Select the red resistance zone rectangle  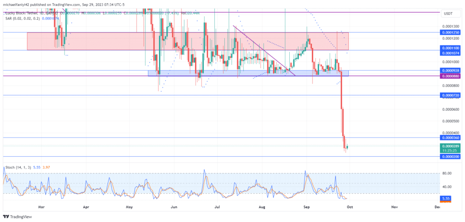pos(188,41)
